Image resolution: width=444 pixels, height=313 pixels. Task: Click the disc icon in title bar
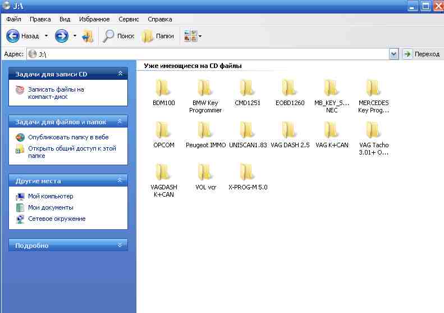pyautogui.click(x=6, y=5)
